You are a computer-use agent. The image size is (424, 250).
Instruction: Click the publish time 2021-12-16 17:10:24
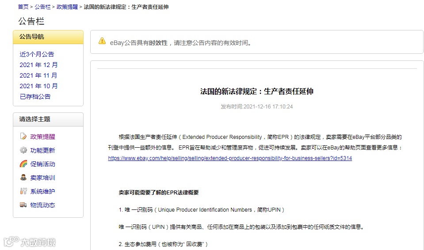[x=268, y=107]
